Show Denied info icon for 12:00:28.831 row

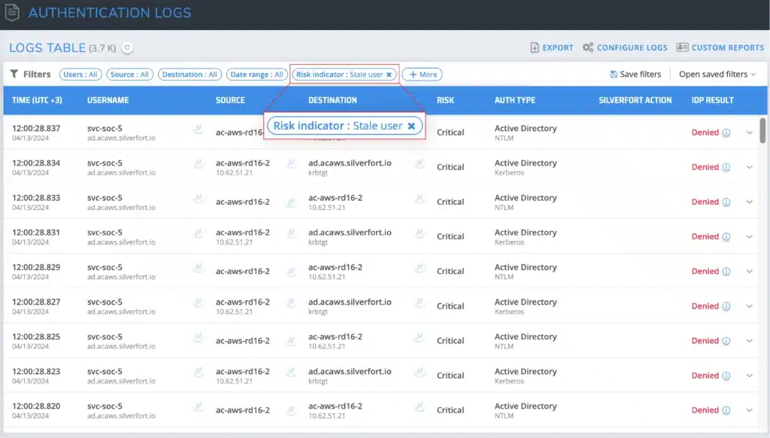pos(726,236)
